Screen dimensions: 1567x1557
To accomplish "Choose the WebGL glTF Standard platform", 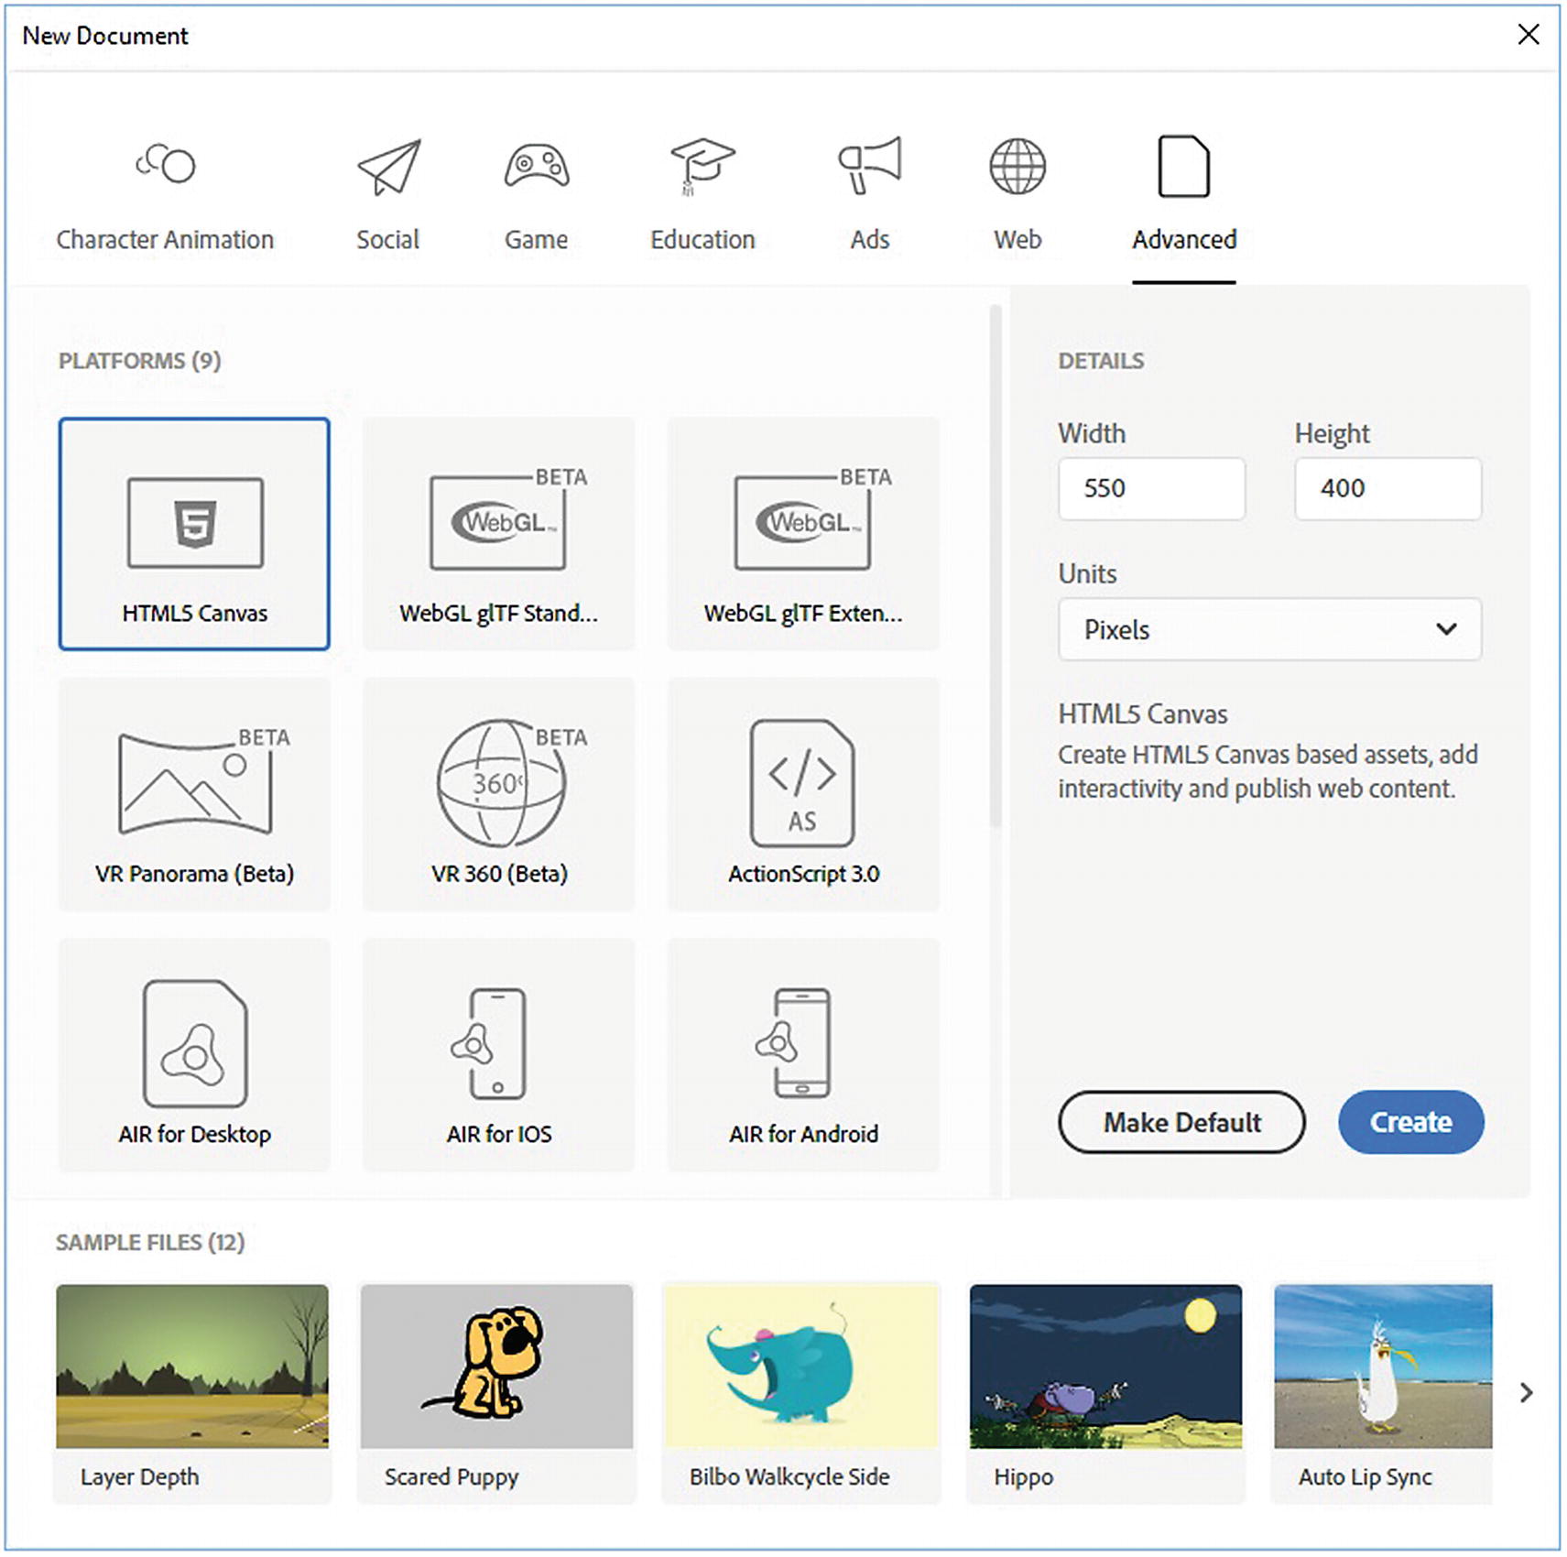I will click(498, 534).
